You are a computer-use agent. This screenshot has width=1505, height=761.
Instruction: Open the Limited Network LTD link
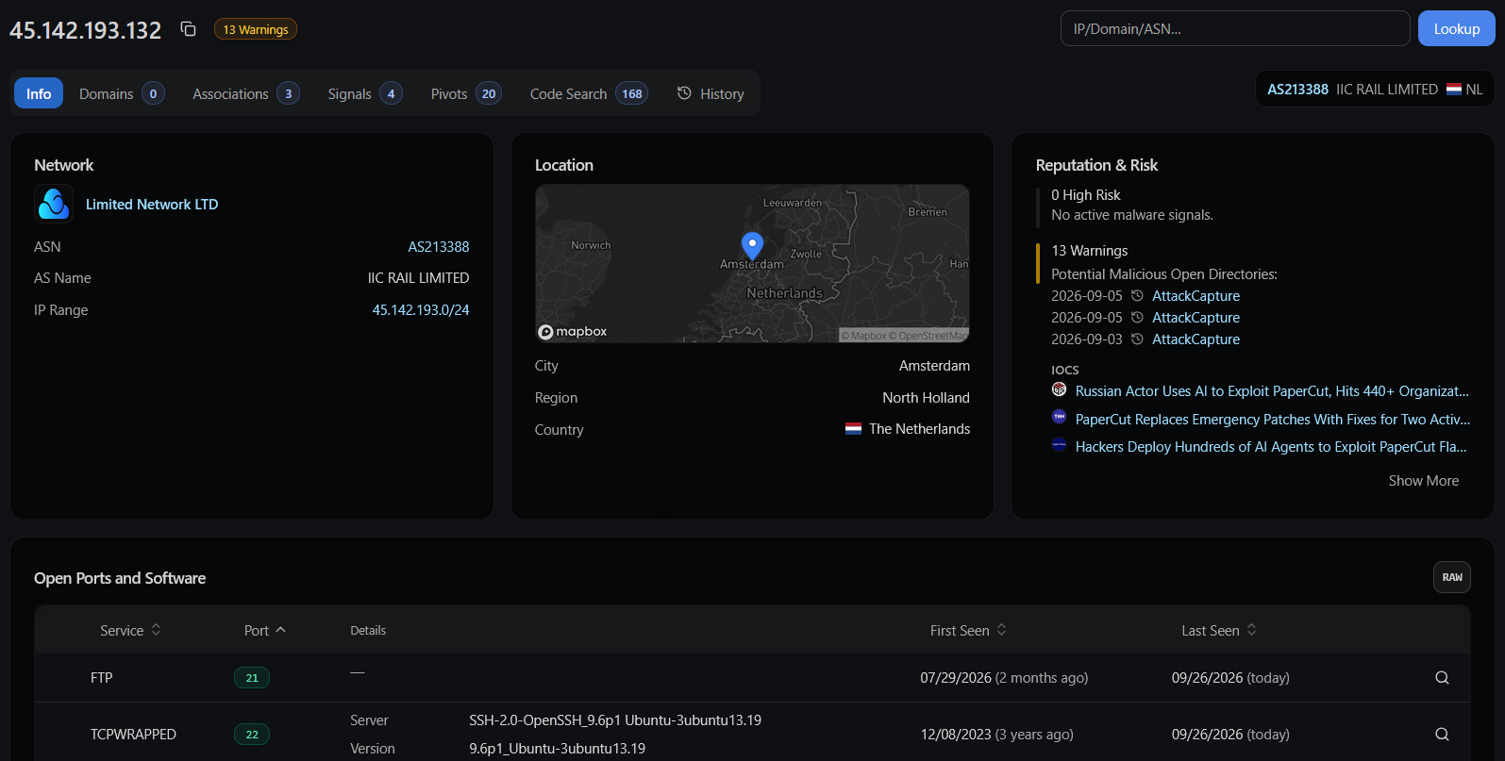click(x=152, y=204)
